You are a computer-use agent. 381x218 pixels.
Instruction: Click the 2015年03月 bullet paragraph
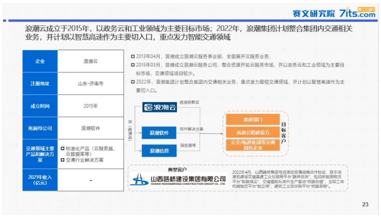point(238,69)
